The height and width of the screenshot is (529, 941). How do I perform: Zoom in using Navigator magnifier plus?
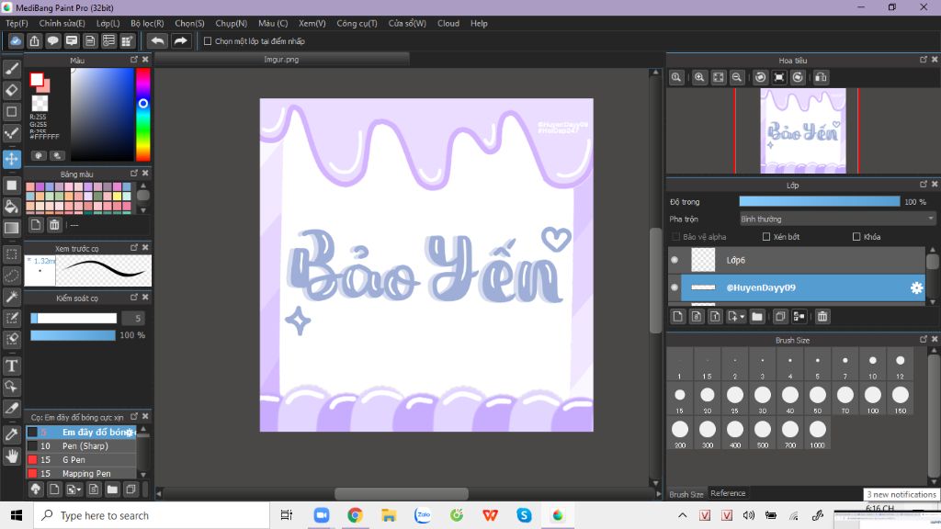pyautogui.click(x=699, y=77)
